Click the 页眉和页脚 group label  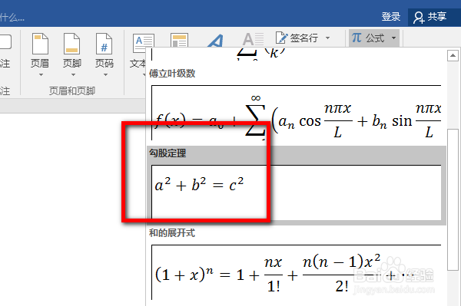[72, 91]
